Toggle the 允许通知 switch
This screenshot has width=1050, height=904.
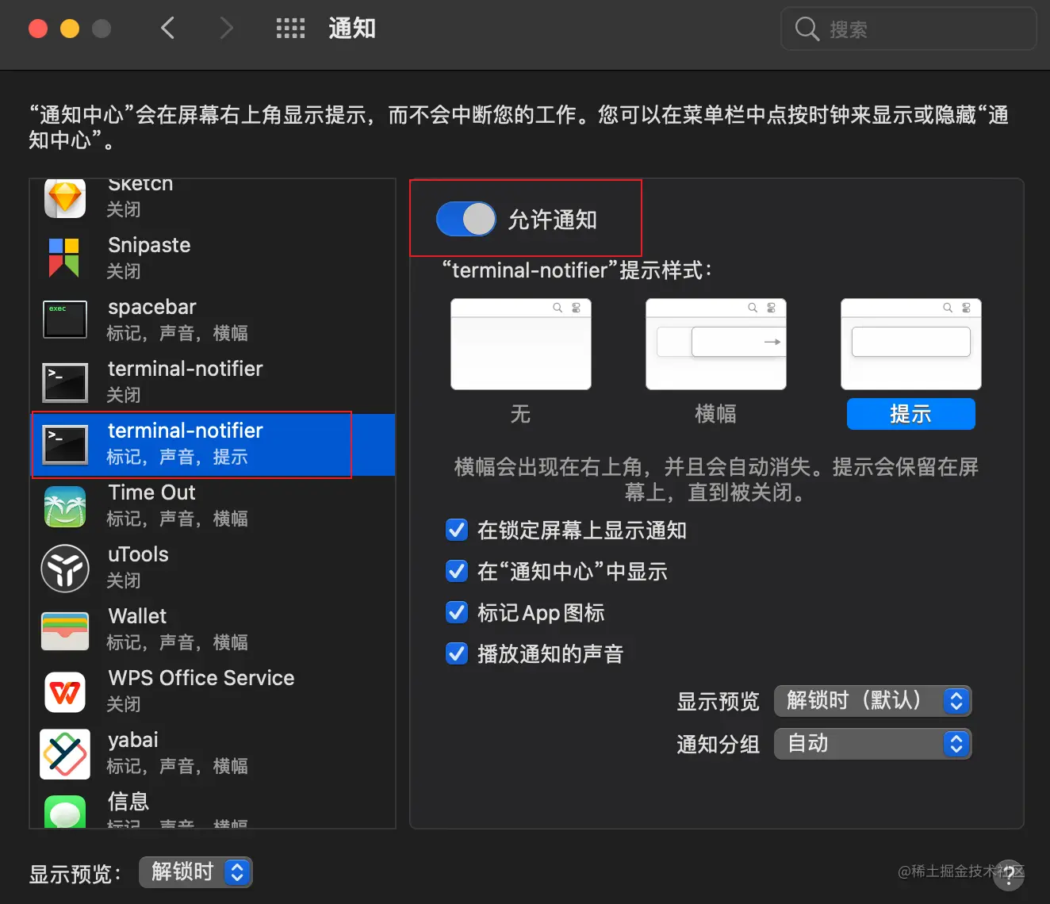coord(466,219)
